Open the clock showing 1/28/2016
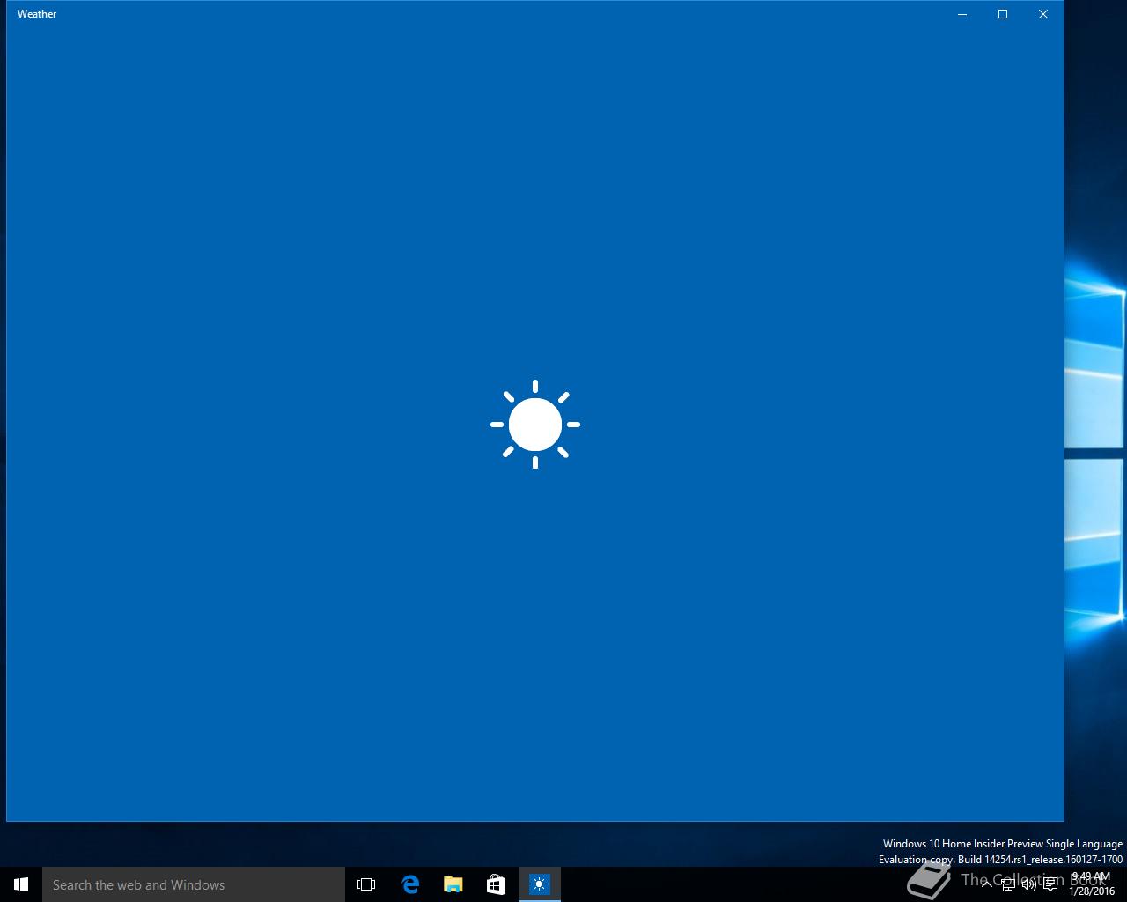 1092,884
